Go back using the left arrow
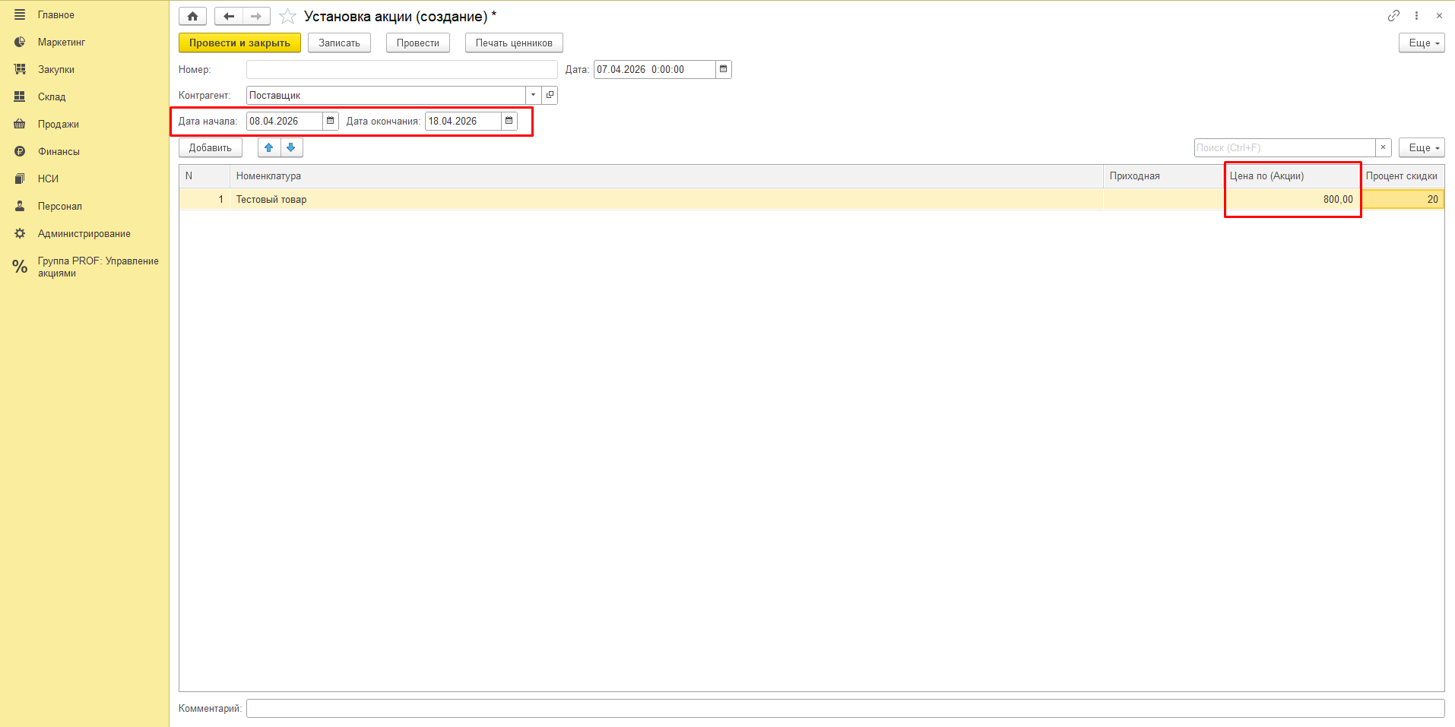This screenshot has width=1455, height=727. (229, 16)
